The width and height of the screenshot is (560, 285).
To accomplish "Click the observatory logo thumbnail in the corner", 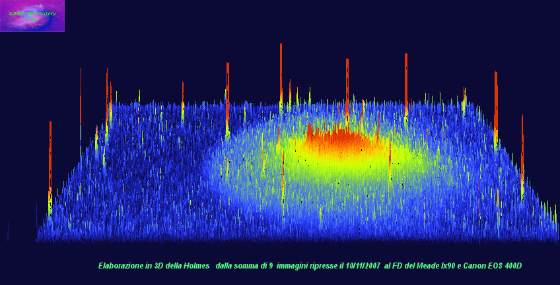I will tap(32, 16).
